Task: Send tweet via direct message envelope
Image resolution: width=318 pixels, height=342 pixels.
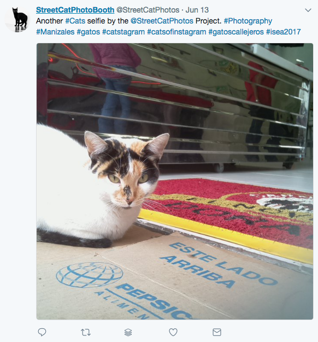Action: coord(217,332)
